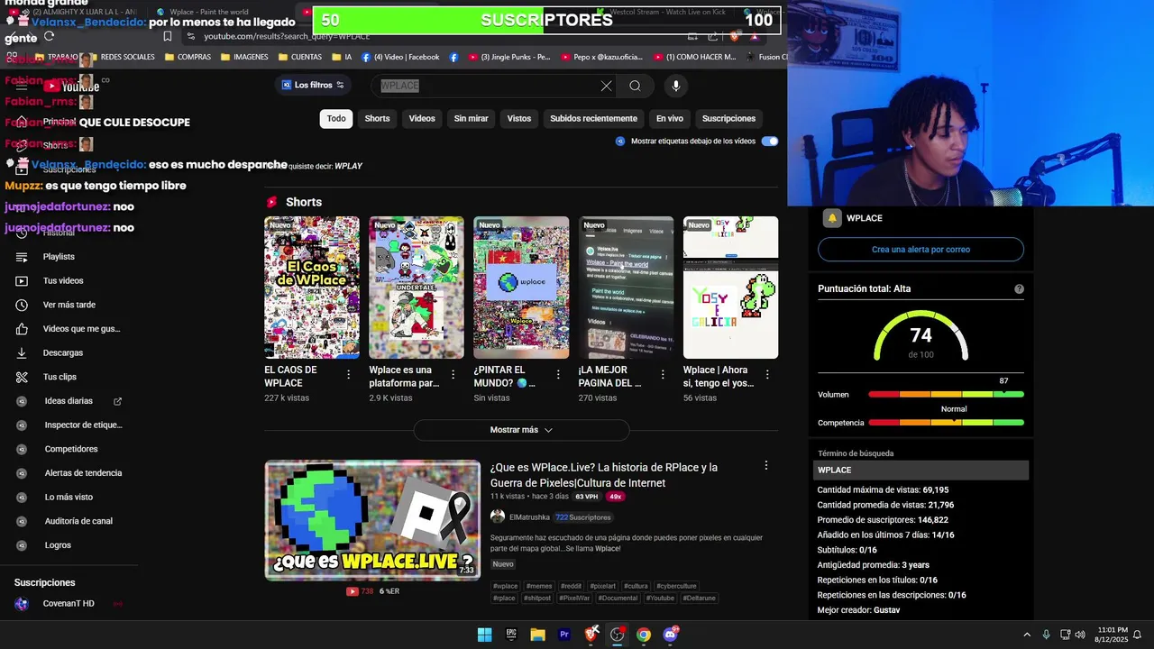1154x649 pixels.
Task: Open CovenanT HD subscription channel
Action: click(x=69, y=604)
